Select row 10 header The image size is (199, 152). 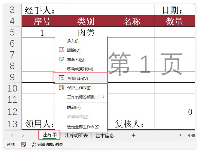point(12,88)
